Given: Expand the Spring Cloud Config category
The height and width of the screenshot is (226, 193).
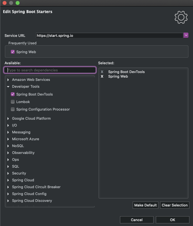Looking at the screenshot, I should click(8, 194).
